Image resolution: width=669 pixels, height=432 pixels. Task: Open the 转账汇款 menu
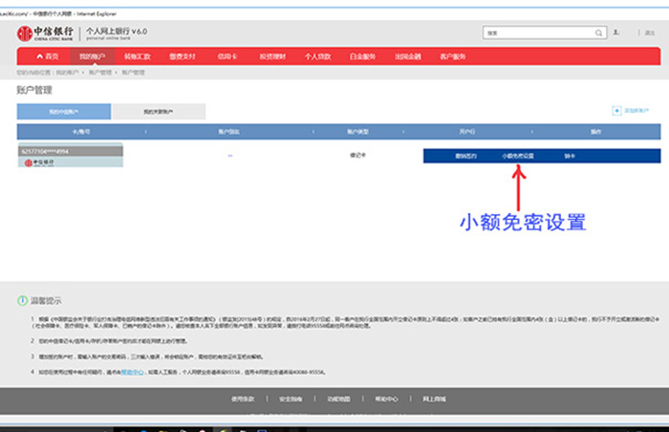point(138,57)
